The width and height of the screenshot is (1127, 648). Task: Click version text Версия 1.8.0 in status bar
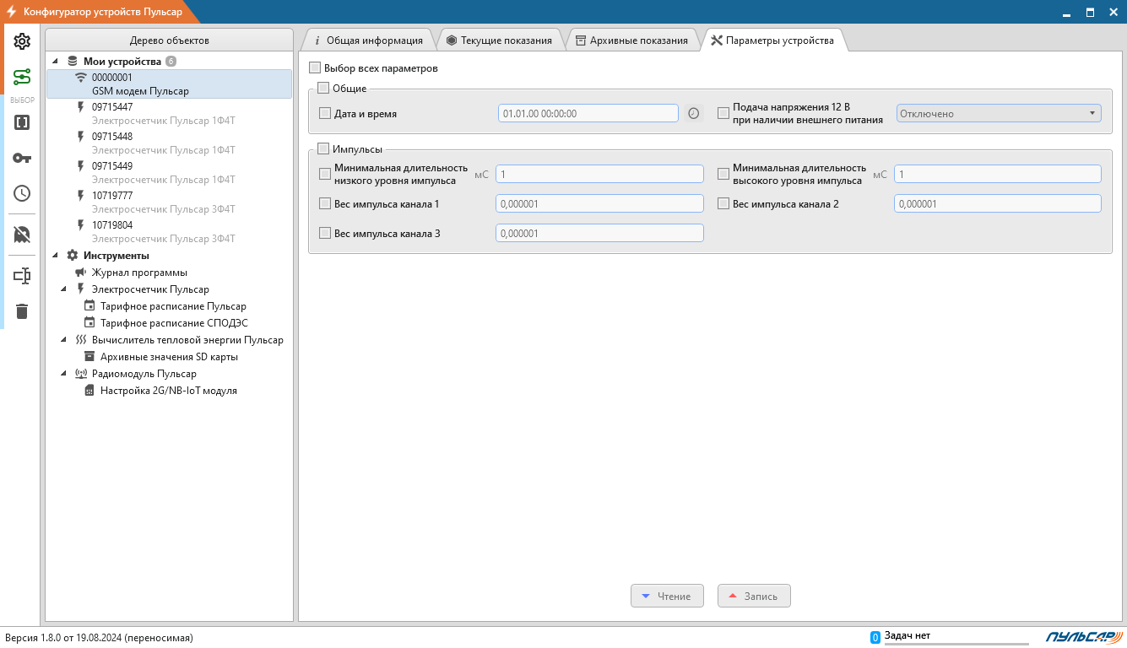point(100,638)
